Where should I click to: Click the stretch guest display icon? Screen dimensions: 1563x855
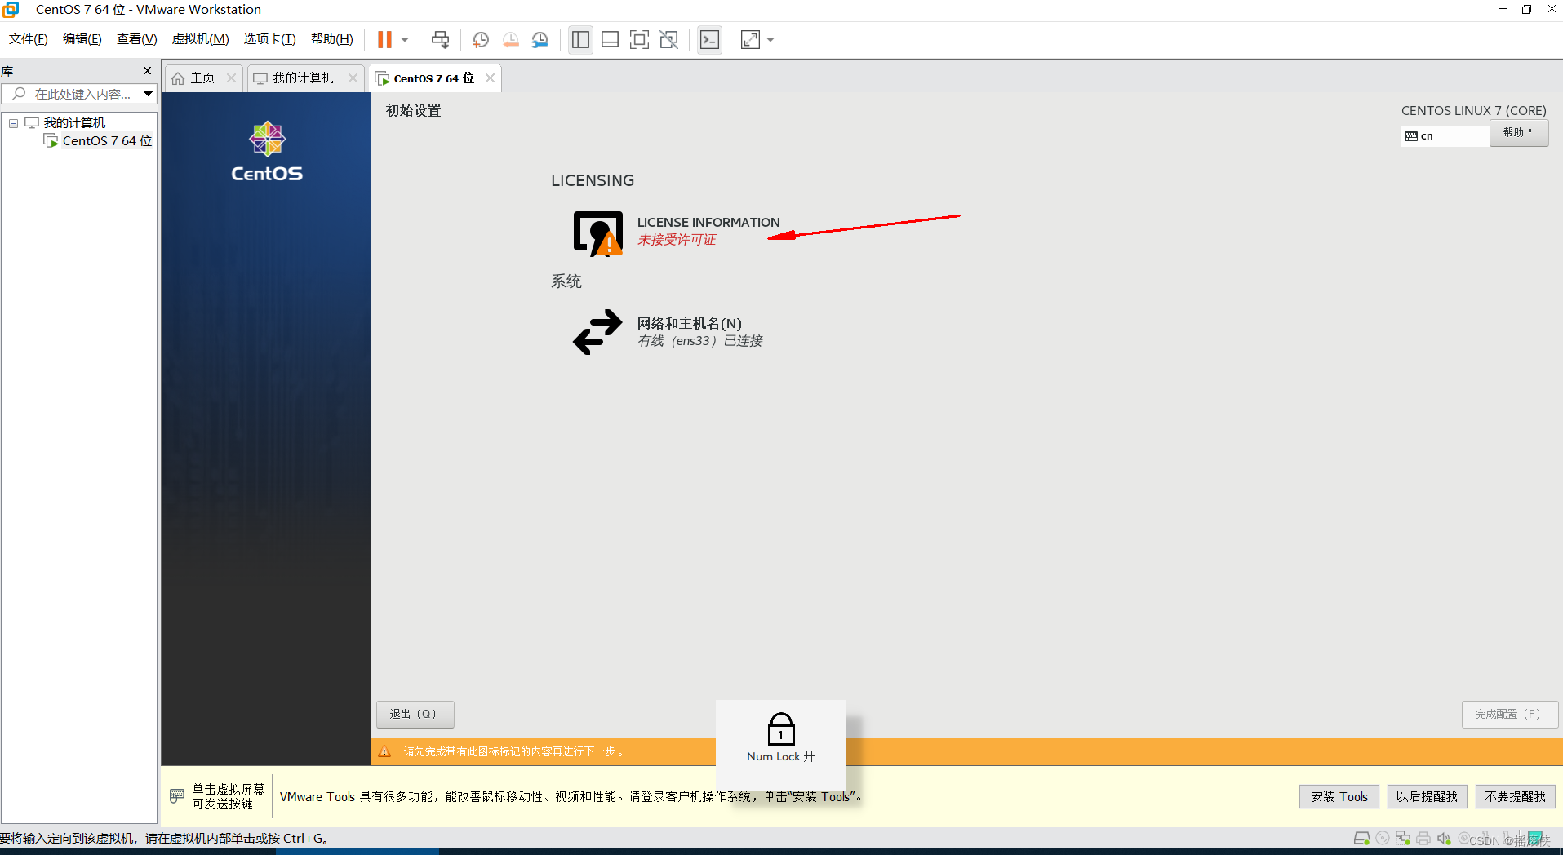[750, 39]
